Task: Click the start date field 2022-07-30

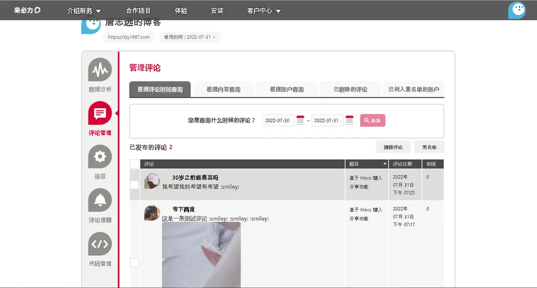Action: tap(278, 121)
